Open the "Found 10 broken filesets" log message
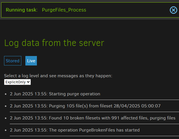Screen dimensions: 179x139 coord(93,118)
